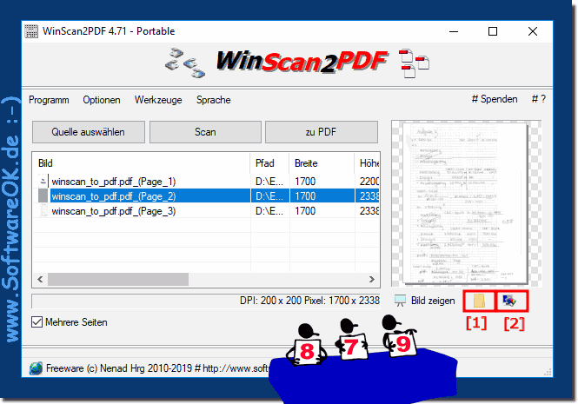Select winscan_to_pdf.pdf_(Page_3) row
Image resolution: width=578 pixels, height=404 pixels.
207,211
